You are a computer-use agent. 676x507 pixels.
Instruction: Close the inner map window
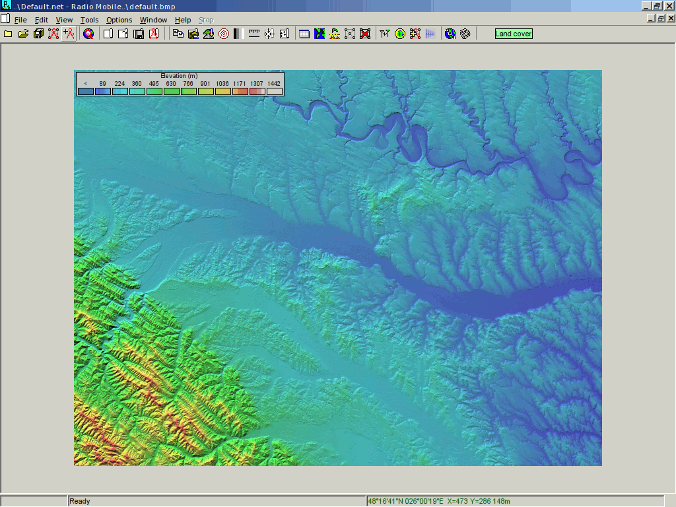(x=671, y=18)
